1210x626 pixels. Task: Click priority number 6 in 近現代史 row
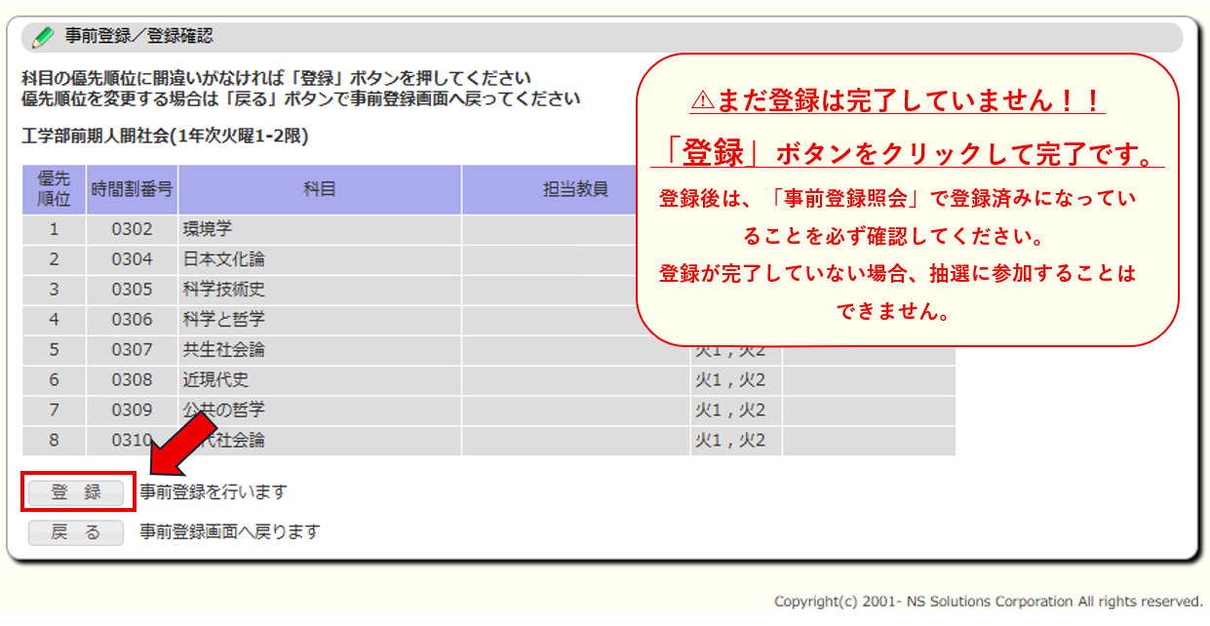click(54, 380)
